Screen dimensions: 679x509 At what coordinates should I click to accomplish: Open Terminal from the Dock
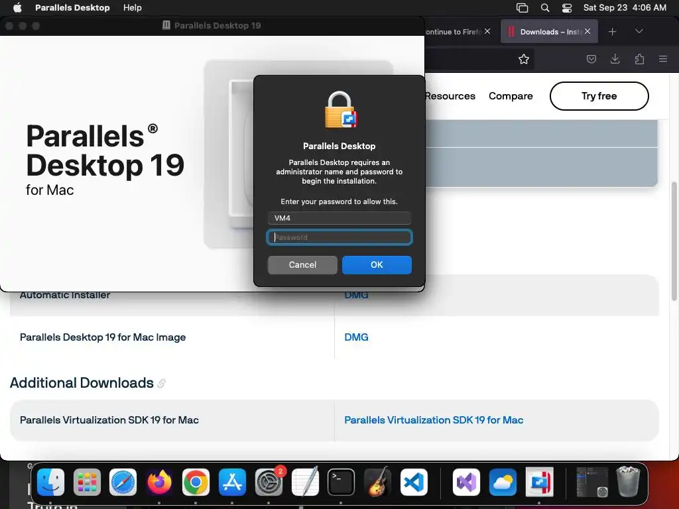click(x=341, y=482)
